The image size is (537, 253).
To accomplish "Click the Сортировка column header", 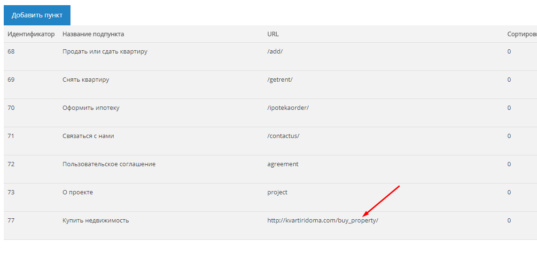I will coord(522,34).
